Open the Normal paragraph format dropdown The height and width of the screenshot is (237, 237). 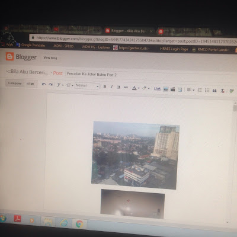point(87,86)
